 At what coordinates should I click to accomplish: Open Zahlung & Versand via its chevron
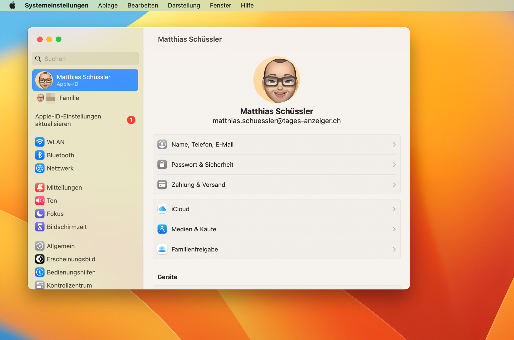coord(394,184)
